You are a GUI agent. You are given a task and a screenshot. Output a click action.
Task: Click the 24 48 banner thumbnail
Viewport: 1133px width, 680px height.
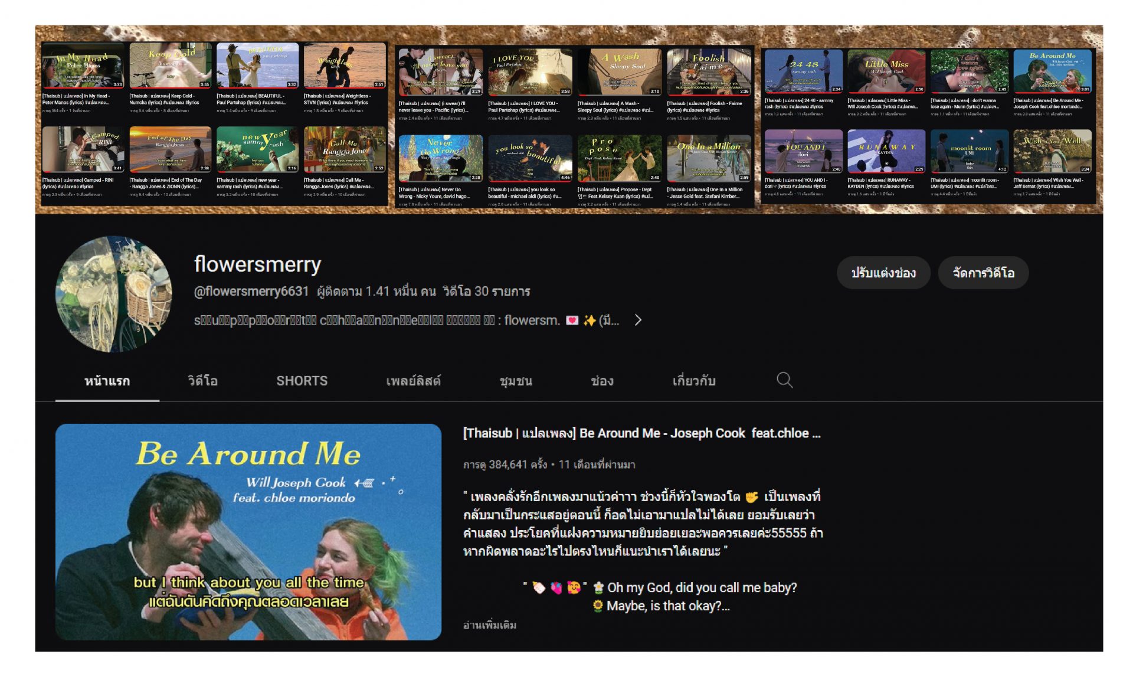[804, 71]
